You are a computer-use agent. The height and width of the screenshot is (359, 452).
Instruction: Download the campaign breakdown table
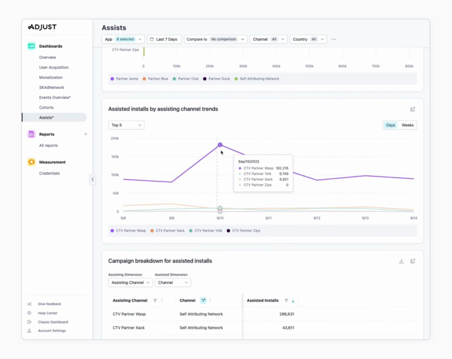[401, 261]
